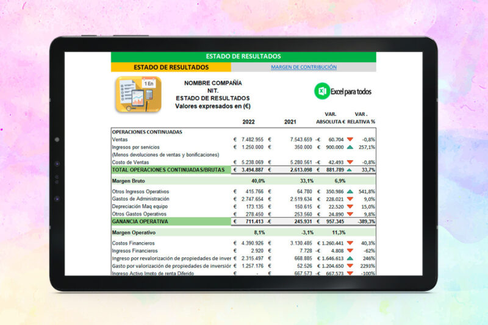Click green up arrow in Ingreso por revalorización row
This screenshot has height=325, width=488.
[x=350, y=258]
